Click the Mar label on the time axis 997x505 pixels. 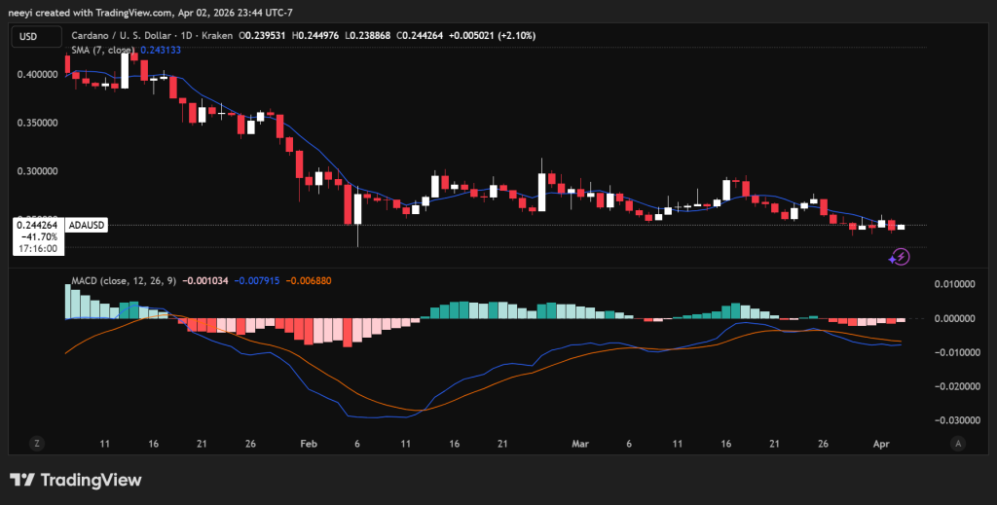tap(581, 443)
